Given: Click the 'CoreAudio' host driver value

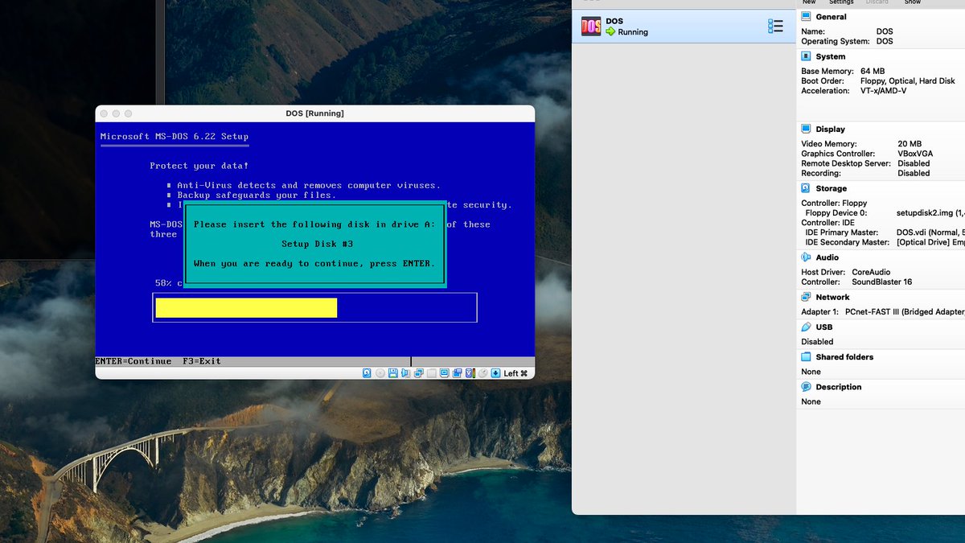Looking at the screenshot, I should coord(872,273).
